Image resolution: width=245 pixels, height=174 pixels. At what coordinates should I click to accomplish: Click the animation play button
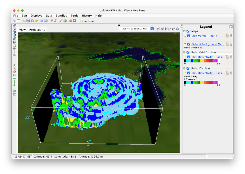[x=166, y=29]
